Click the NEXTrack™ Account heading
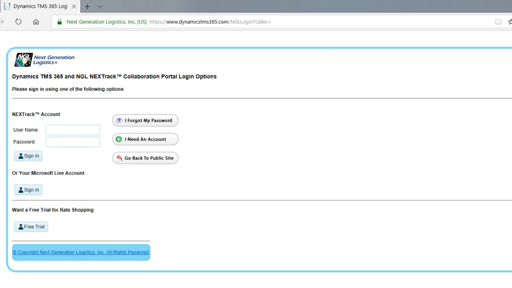Viewport: 512px width, 288px height. [x=36, y=114]
